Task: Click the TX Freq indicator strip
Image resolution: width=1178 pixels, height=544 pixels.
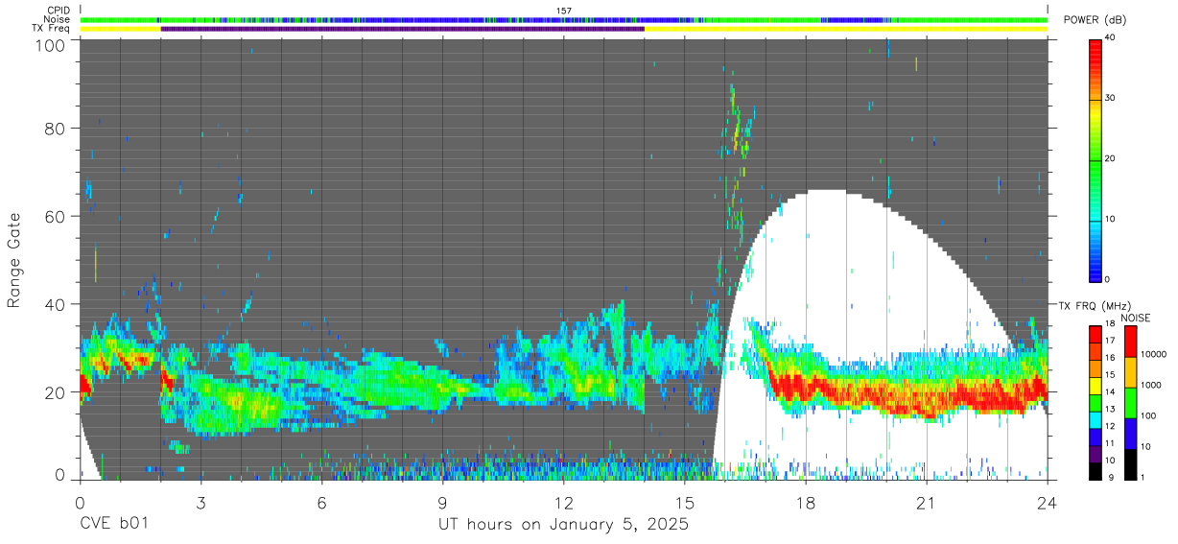Action: 563,29
